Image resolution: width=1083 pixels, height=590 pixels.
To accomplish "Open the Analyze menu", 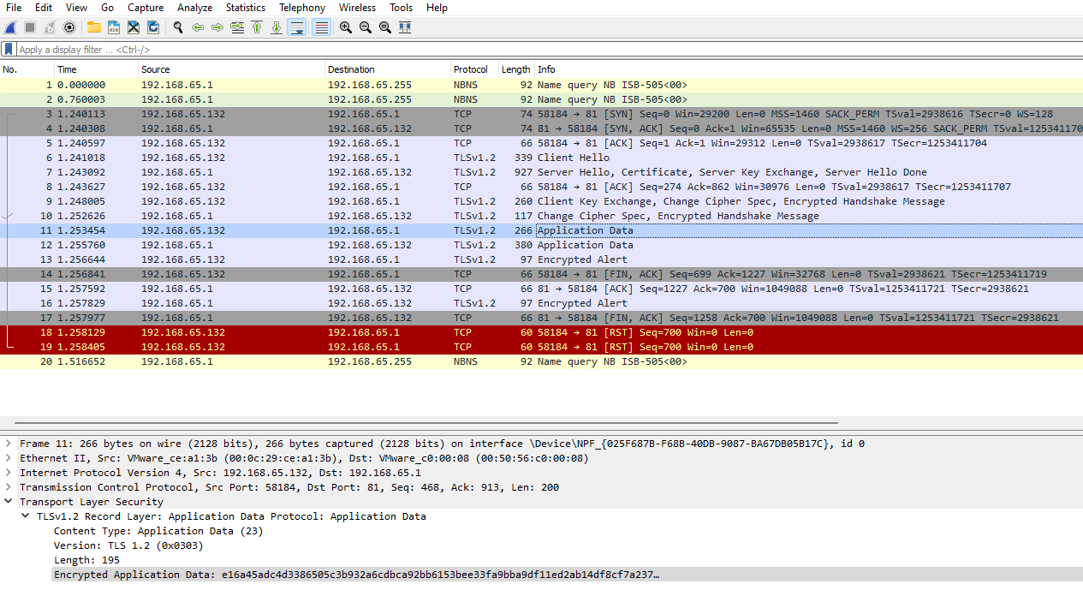I will coord(194,8).
